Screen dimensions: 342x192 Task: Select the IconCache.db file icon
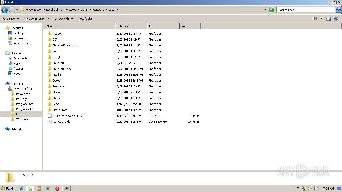[x=49, y=122]
